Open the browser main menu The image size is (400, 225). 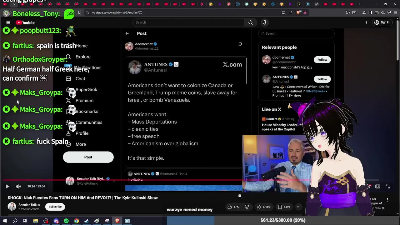tap(395, 12)
